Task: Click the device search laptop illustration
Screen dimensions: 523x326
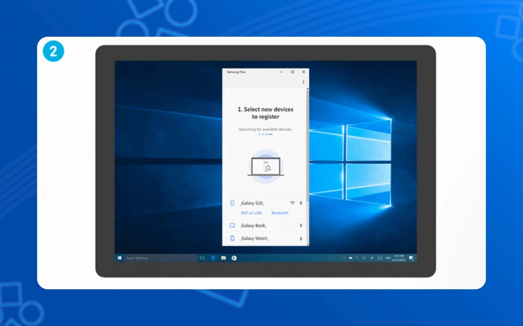Action: coord(266,166)
